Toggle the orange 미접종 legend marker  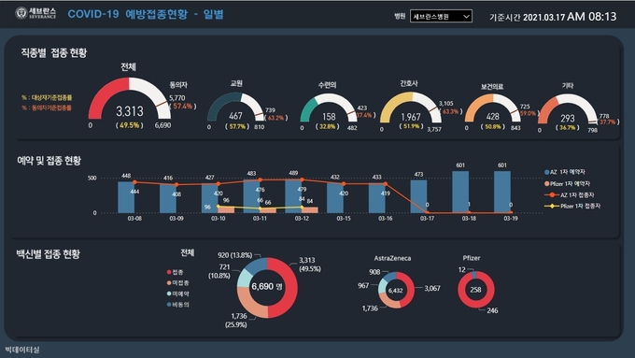point(169,283)
